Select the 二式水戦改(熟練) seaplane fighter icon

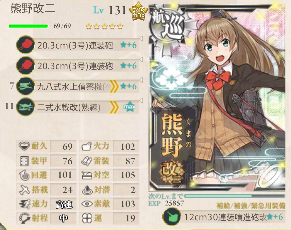tap(25, 107)
